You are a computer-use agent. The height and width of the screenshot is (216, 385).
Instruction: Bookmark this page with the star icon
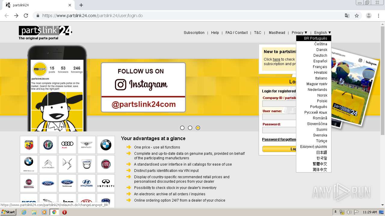point(357,16)
